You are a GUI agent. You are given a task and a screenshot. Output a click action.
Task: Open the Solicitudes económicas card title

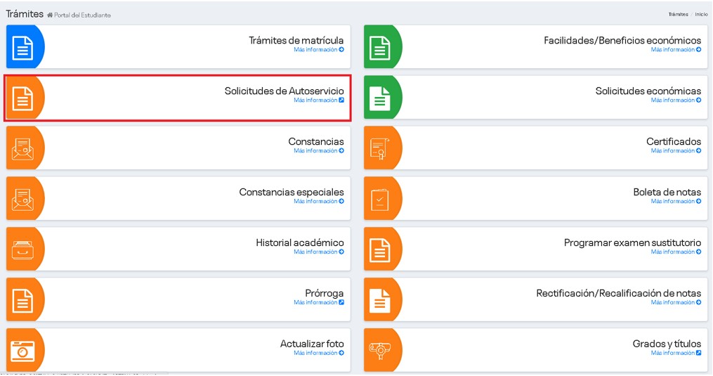(648, 91)
